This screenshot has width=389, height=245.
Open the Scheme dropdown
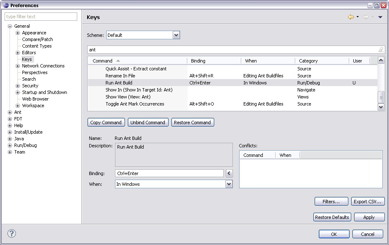pyautogui.click(x=176, y=35)
